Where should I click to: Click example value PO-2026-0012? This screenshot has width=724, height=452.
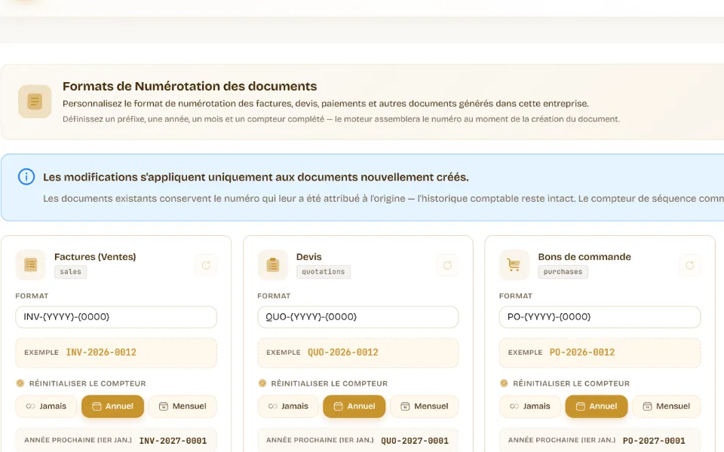(582, 353)
